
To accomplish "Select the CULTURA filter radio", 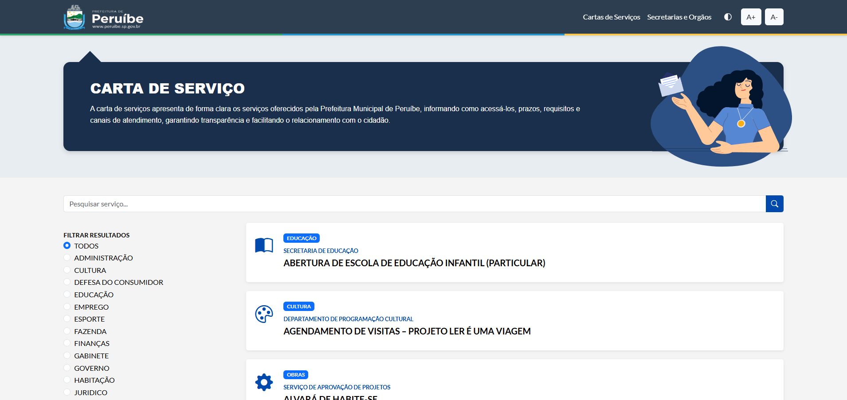I will 67,270.
